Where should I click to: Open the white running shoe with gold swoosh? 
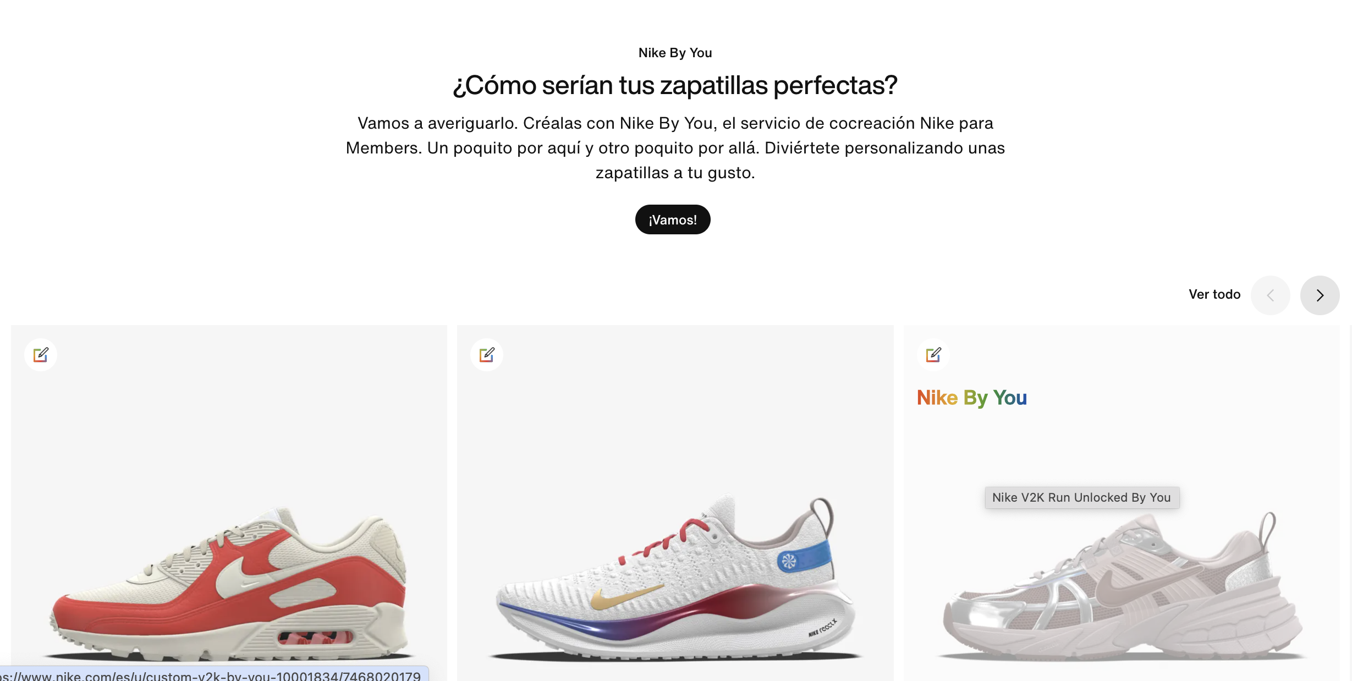point(675,578)
